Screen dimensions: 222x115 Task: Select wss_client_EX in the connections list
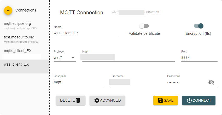point(16,64)
